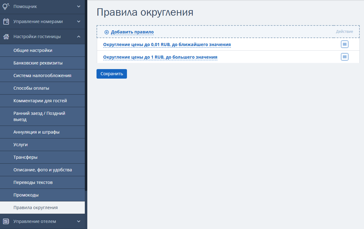This screenshot has width=364, height=229.
Task: Select Услуги in sidebar
Action: click(42, 145)
